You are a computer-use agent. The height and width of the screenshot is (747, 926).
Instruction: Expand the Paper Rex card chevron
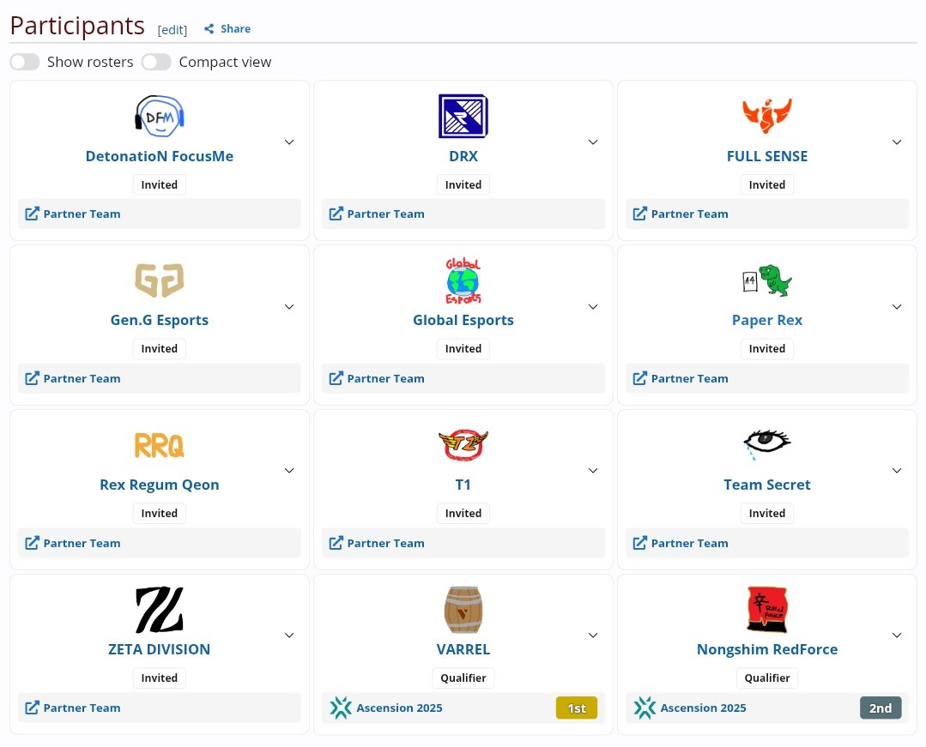pos(897,307)
